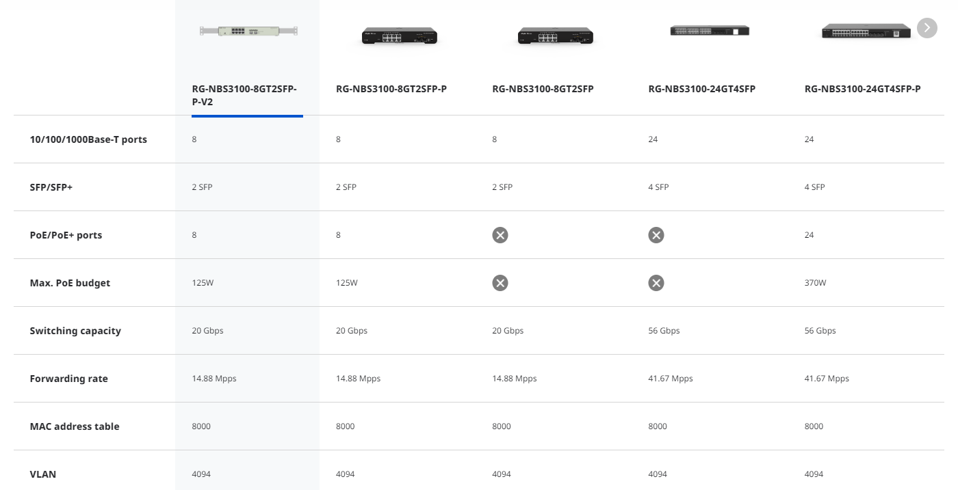Click the PoE ports X icon for RG-NBS3100-24GT4SFP
Screen dimensions: 958x490
(656, 235)
